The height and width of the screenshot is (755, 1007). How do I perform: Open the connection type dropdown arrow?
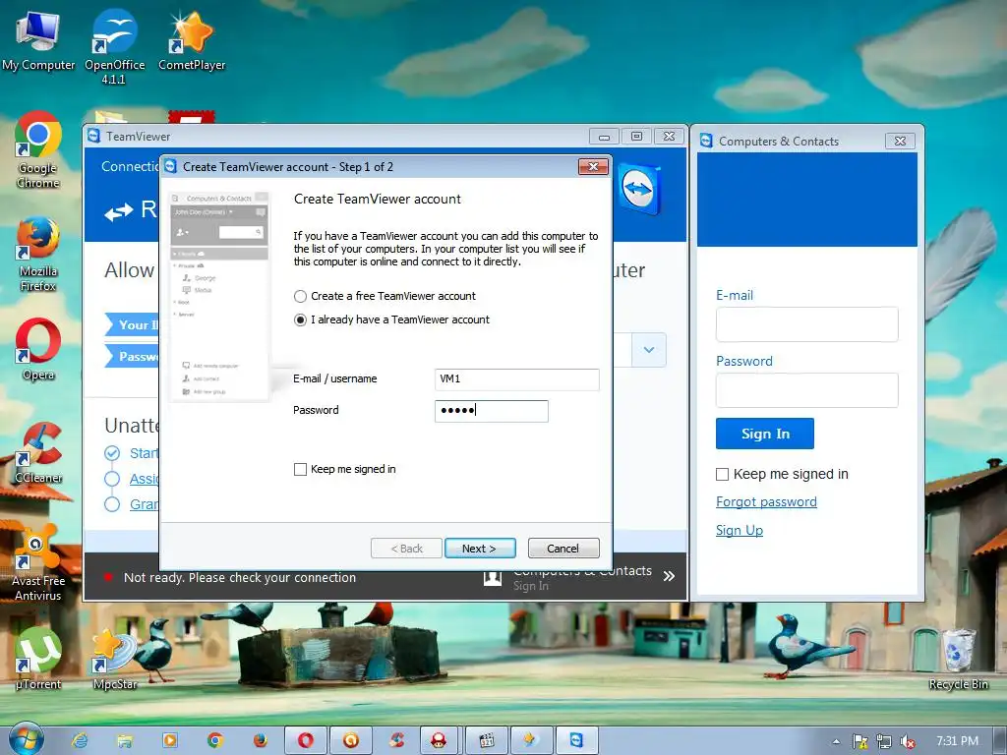(649, 350)
